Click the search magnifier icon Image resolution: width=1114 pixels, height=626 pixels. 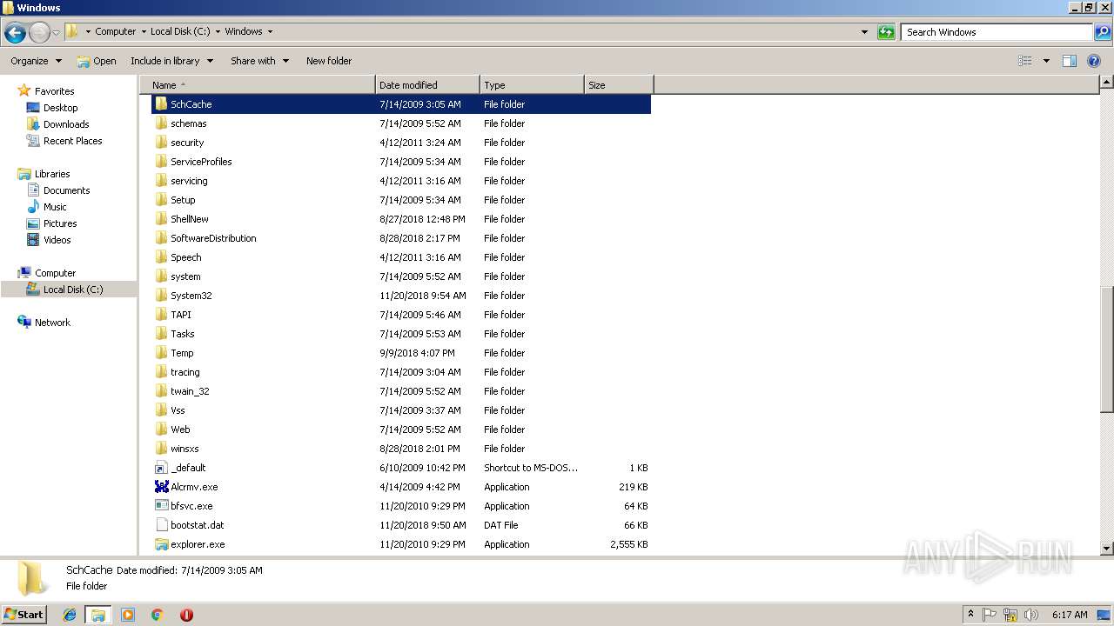tap(1103, 32)
